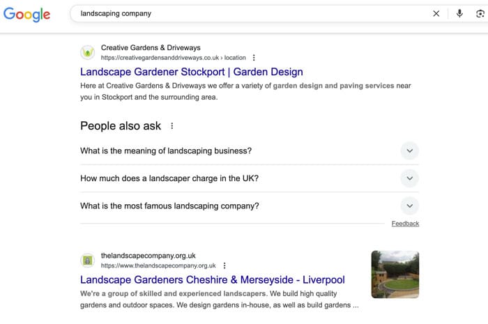Click the Creative Gardens & Driveways site name
Image resolution: width=488 pixels, height=324 pixels.
tap(151, 47)
